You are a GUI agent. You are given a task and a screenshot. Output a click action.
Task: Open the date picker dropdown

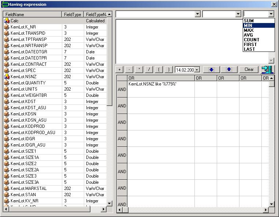point(197,70)
